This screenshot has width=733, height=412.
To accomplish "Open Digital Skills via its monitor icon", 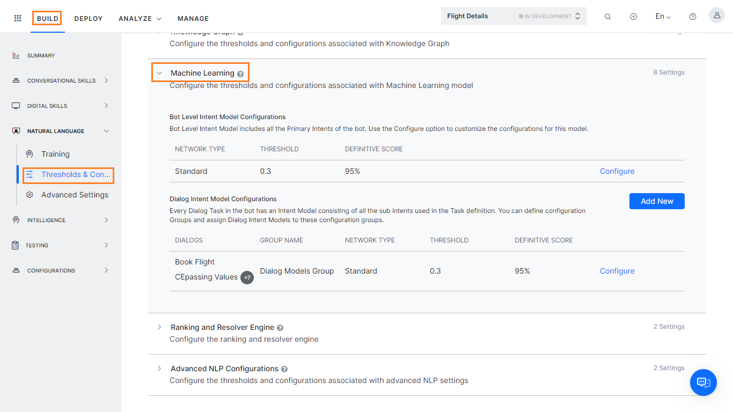I will point(16,105).
